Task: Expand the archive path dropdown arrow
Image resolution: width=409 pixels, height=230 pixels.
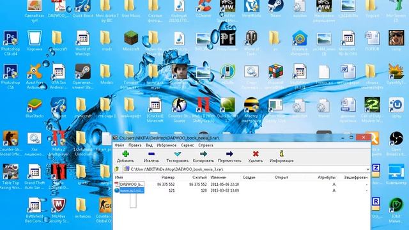Action: (367, 169)
